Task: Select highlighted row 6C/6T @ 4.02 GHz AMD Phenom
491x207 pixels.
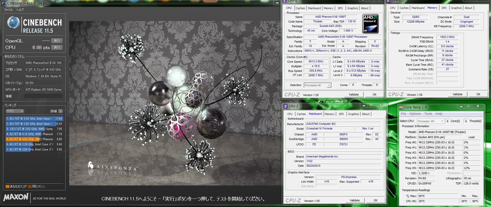Action: 34,139
